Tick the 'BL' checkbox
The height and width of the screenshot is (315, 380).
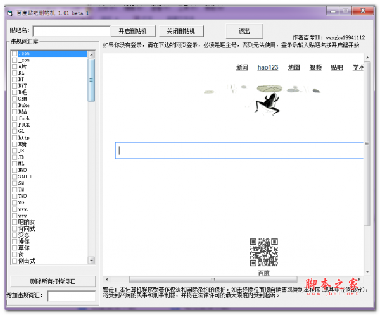click(x=15, y=73)
